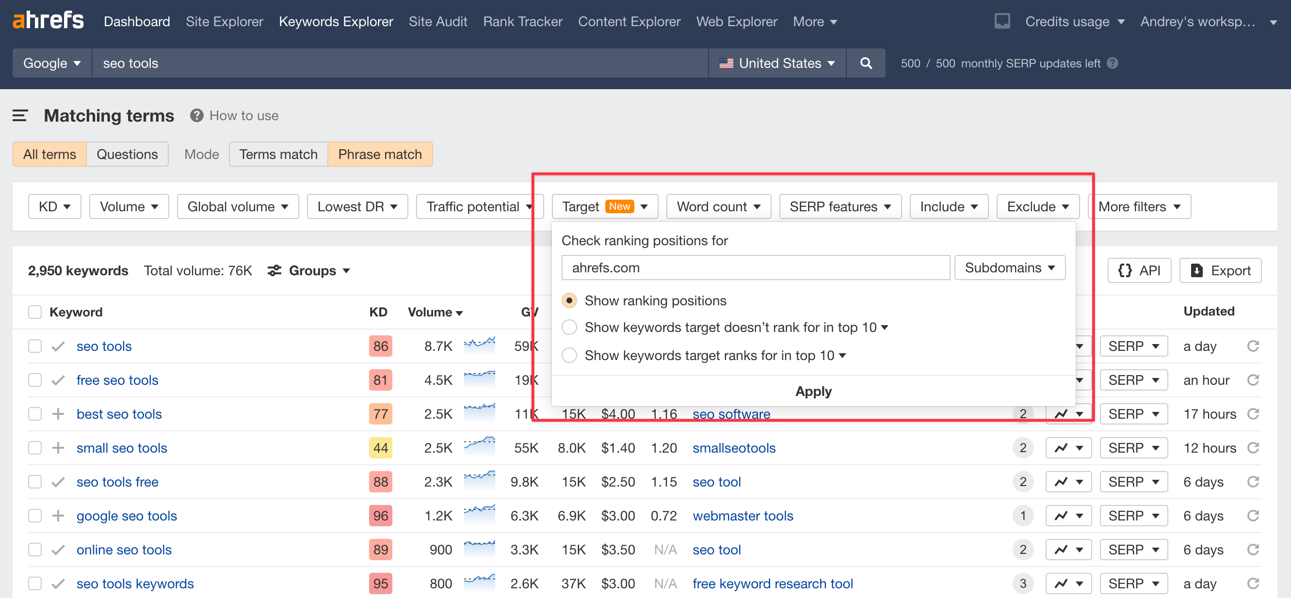The image size is (1291, 598).
Task: Select 'Show keywords target doesn't rank for' radio
Action: pos(569,327)
